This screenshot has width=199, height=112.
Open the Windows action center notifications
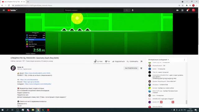(x=196, y=110)
